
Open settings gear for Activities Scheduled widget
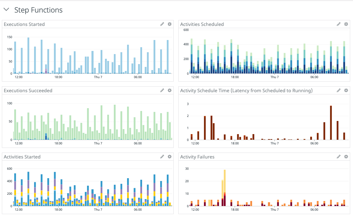[x=346, y=24]
